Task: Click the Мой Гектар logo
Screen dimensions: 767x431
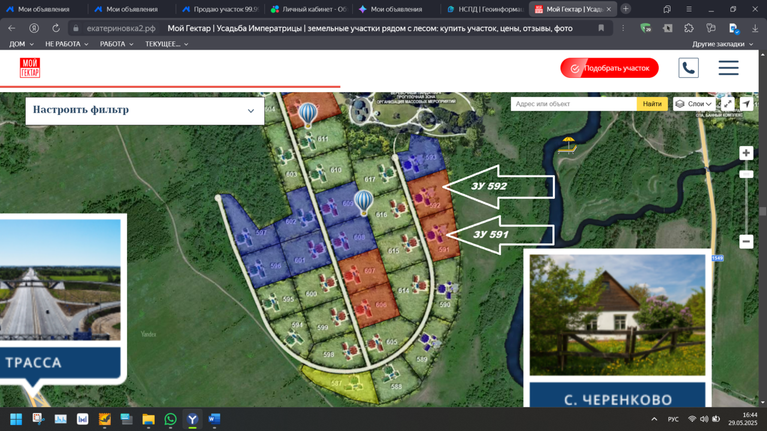Action: click(30, 68)
